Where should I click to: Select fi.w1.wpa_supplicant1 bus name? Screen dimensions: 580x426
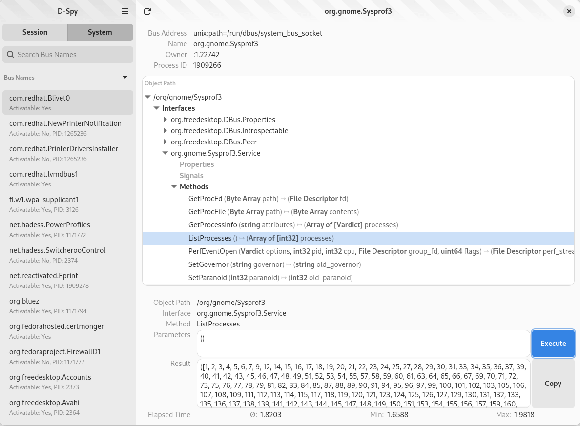click(x=68, y=204)
